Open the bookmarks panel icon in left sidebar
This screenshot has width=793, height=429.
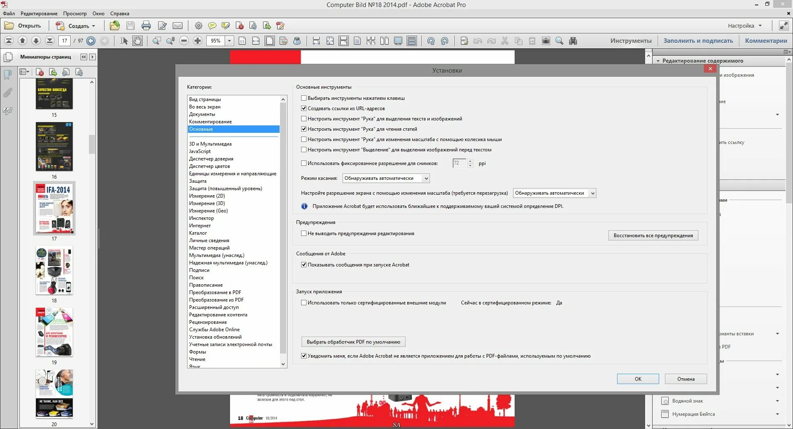8,75
